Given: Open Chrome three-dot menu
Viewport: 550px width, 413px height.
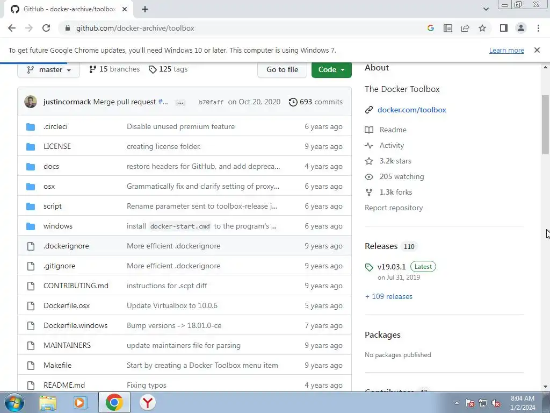Looking at the screenshot, I should pyautogui.click(x=538, y=28).
